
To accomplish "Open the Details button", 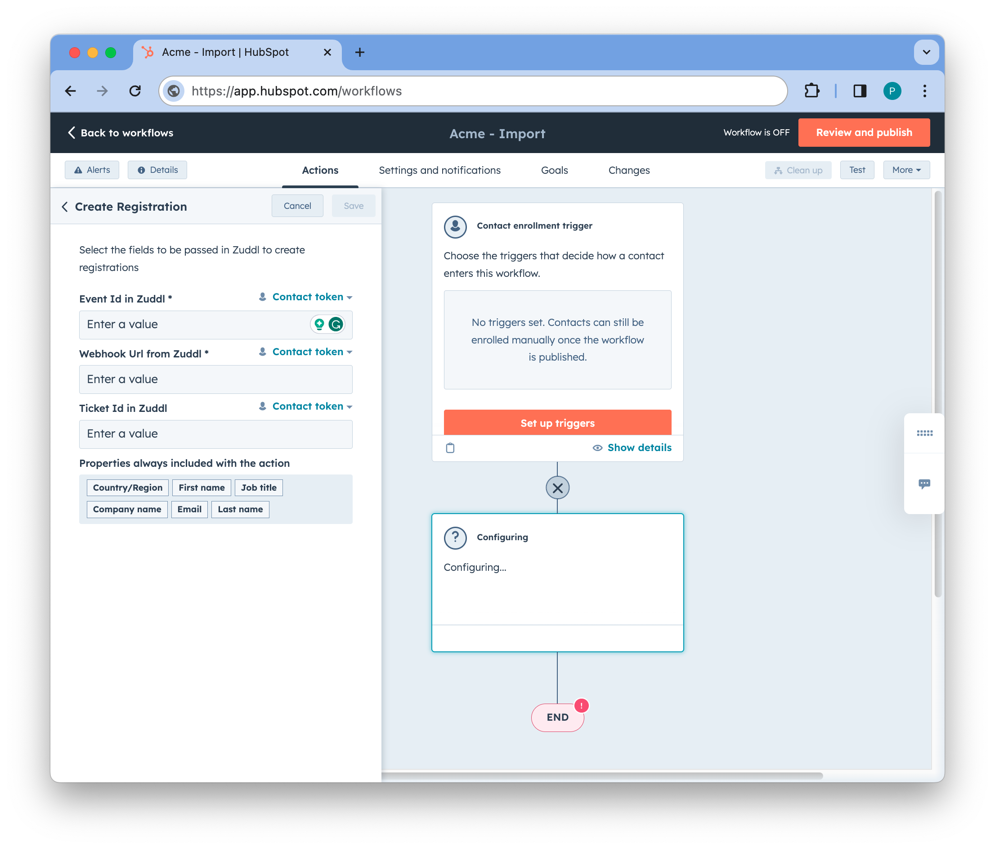I will [x=157, y=170].
